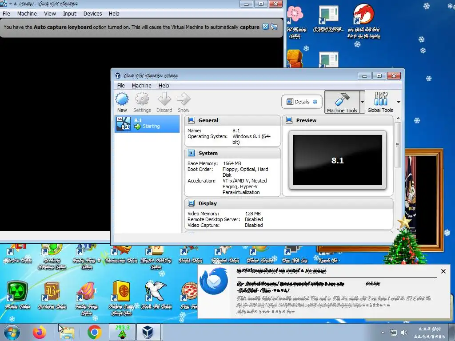This screenshot has height=341, width=455.
Task: Close the Details tool with its small x
Action: click(x=315, y=102)
